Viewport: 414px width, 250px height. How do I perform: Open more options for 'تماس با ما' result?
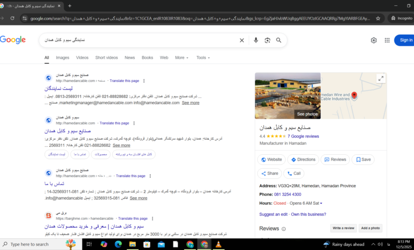click(150, 176)
